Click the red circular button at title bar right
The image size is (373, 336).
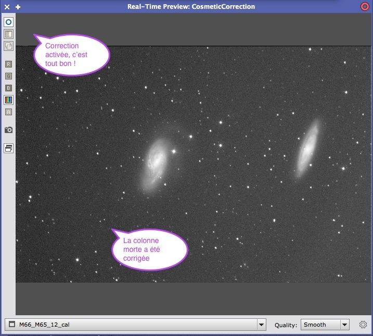pyautogui.click(x=365, y=7)
